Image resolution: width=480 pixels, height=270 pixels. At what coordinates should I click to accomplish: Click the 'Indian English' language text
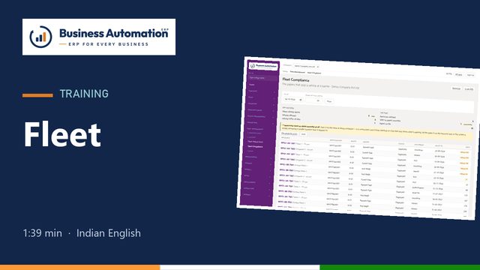coord(109,233)
